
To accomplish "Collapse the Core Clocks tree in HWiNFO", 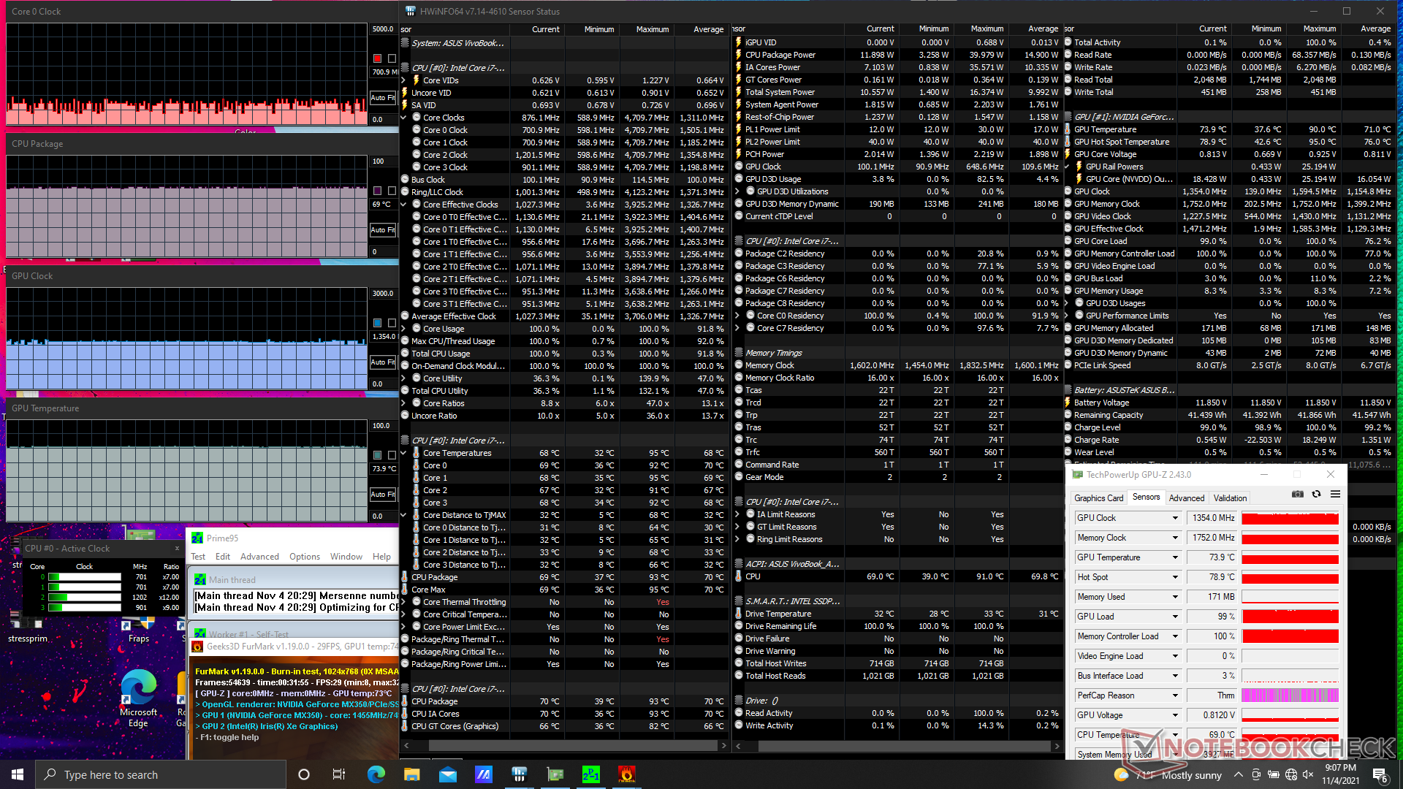I will coord(403,118).
